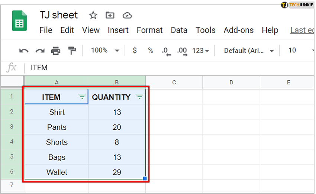This screenshot has height=194, width=316.
Task: Open the Default (Arial) font dropdown
Action: tap(249, 51)
